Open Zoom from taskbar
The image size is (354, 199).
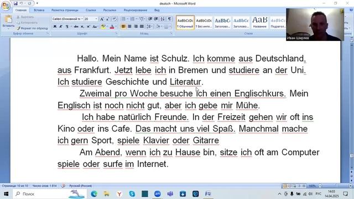pos(158,194)
